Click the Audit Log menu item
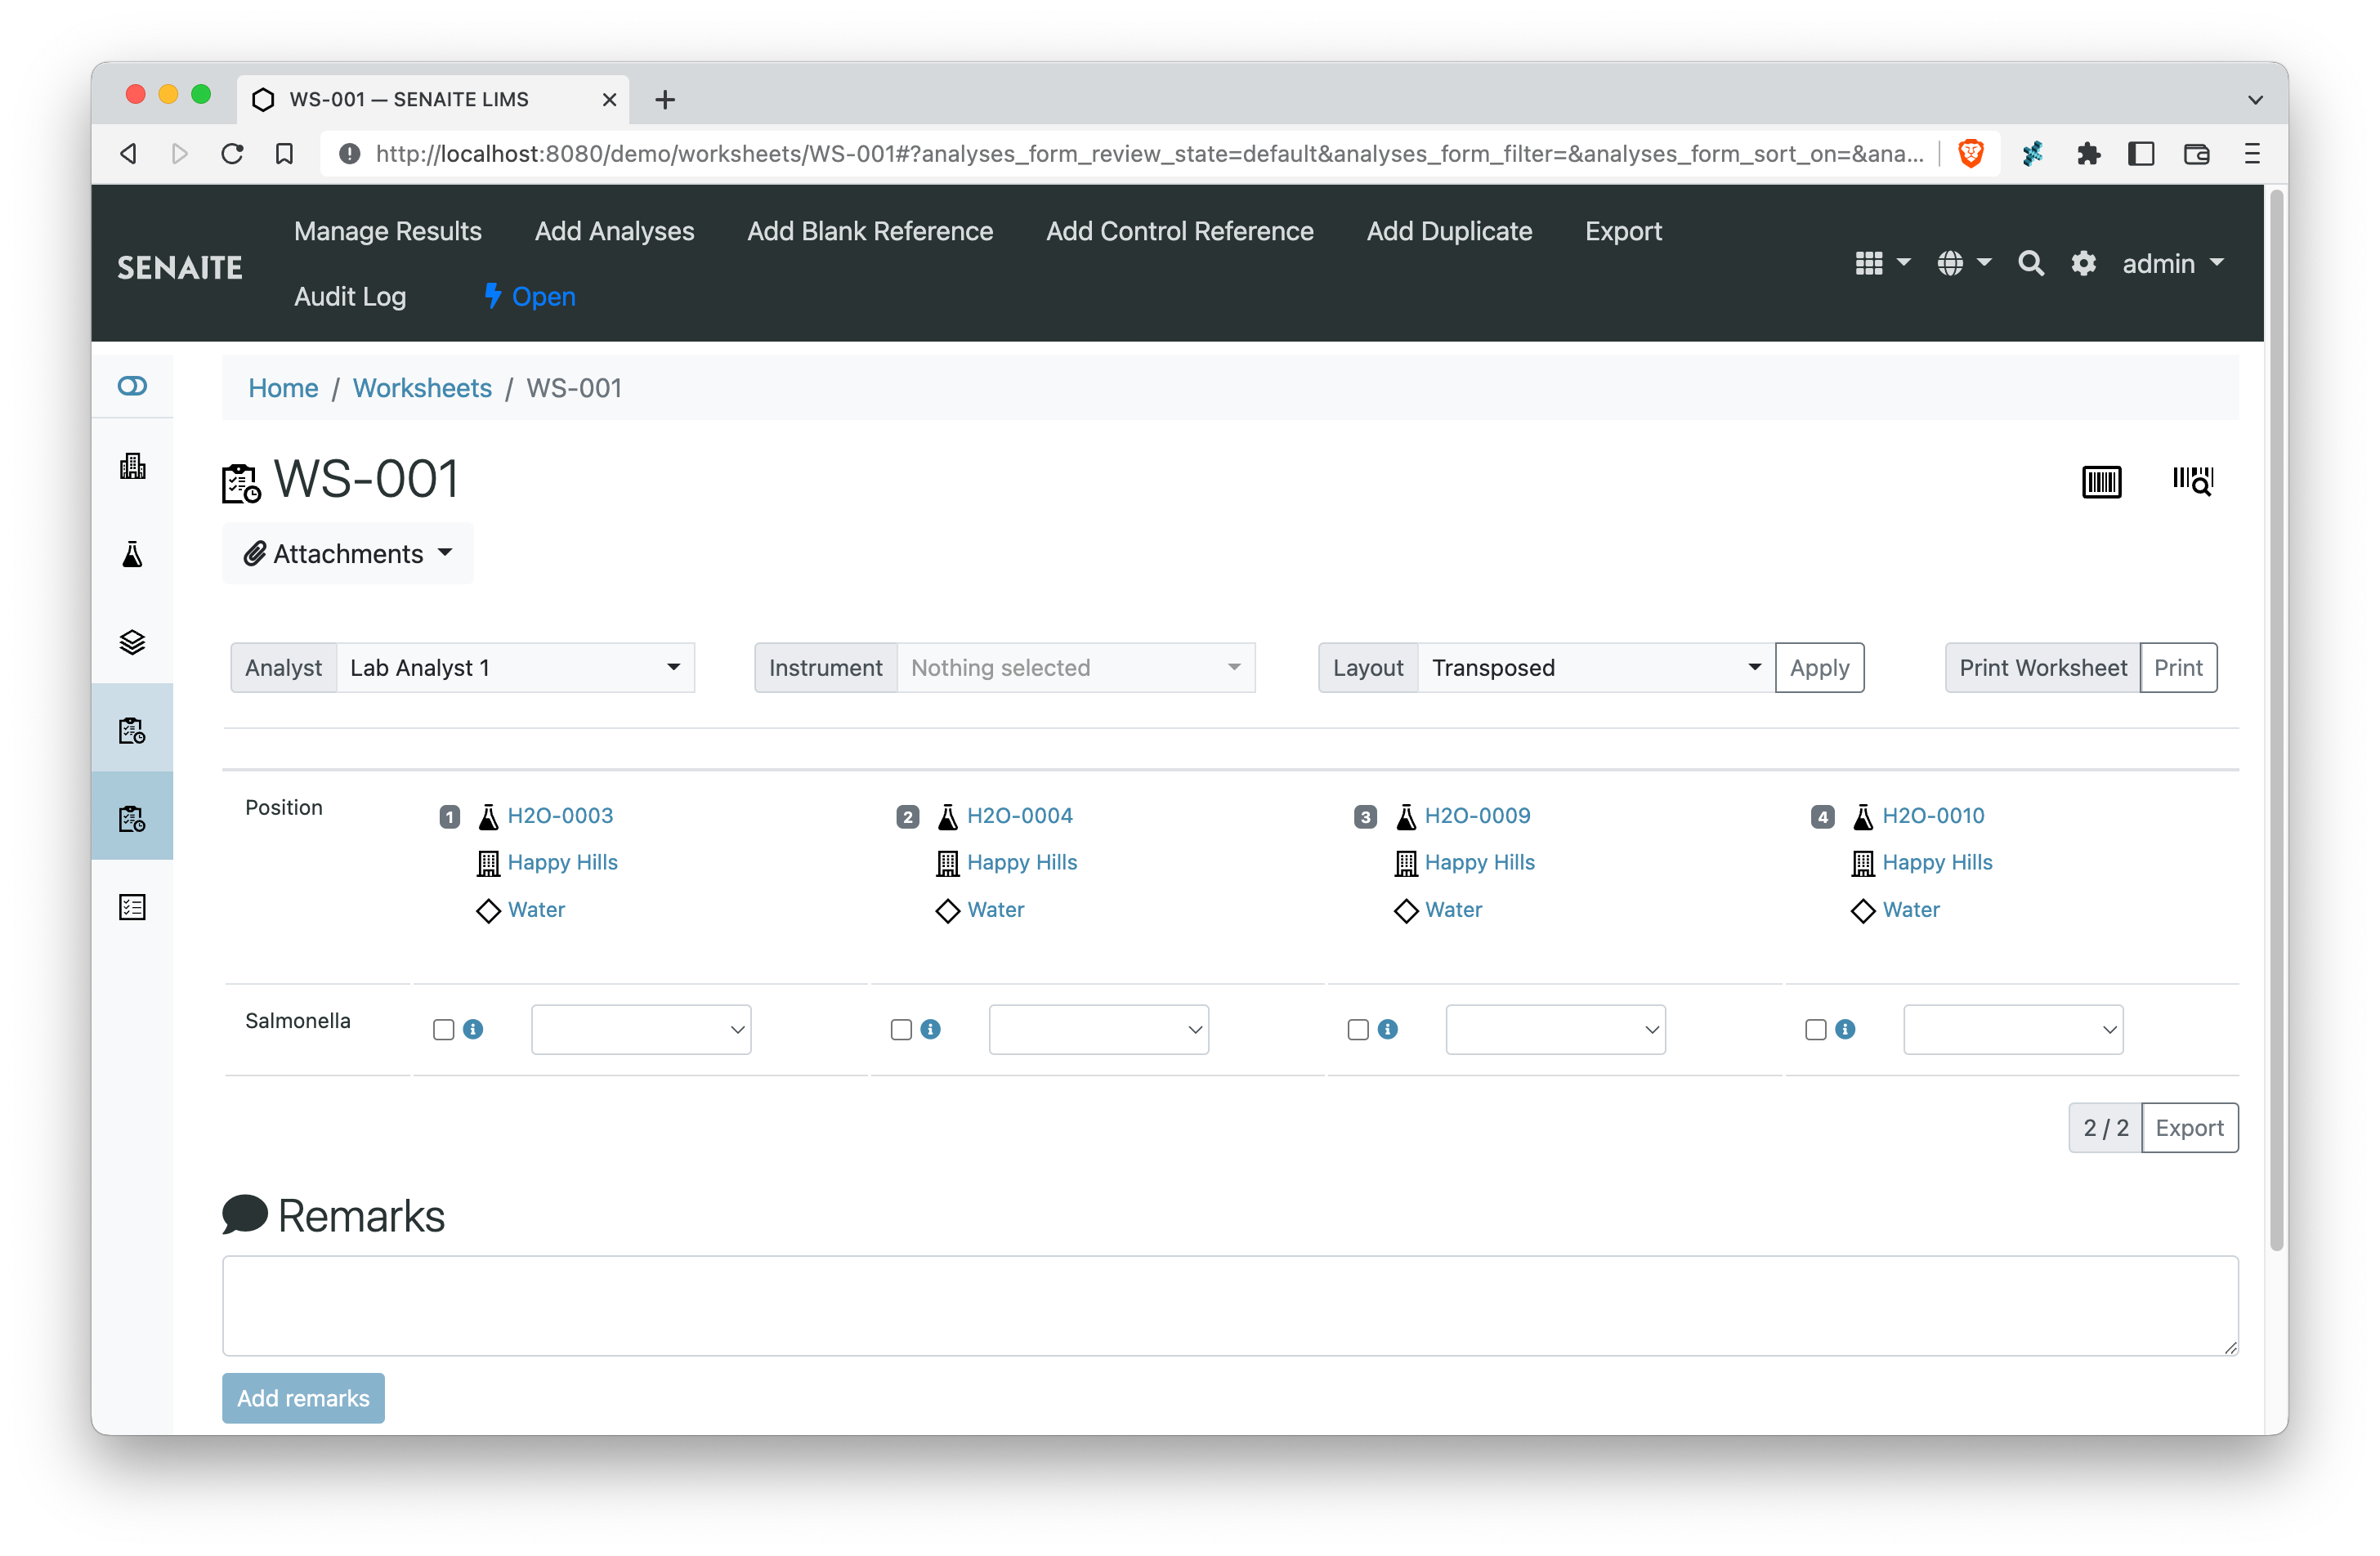Viewport: 2380px width, 1556px height. click(x=351, y=297)
